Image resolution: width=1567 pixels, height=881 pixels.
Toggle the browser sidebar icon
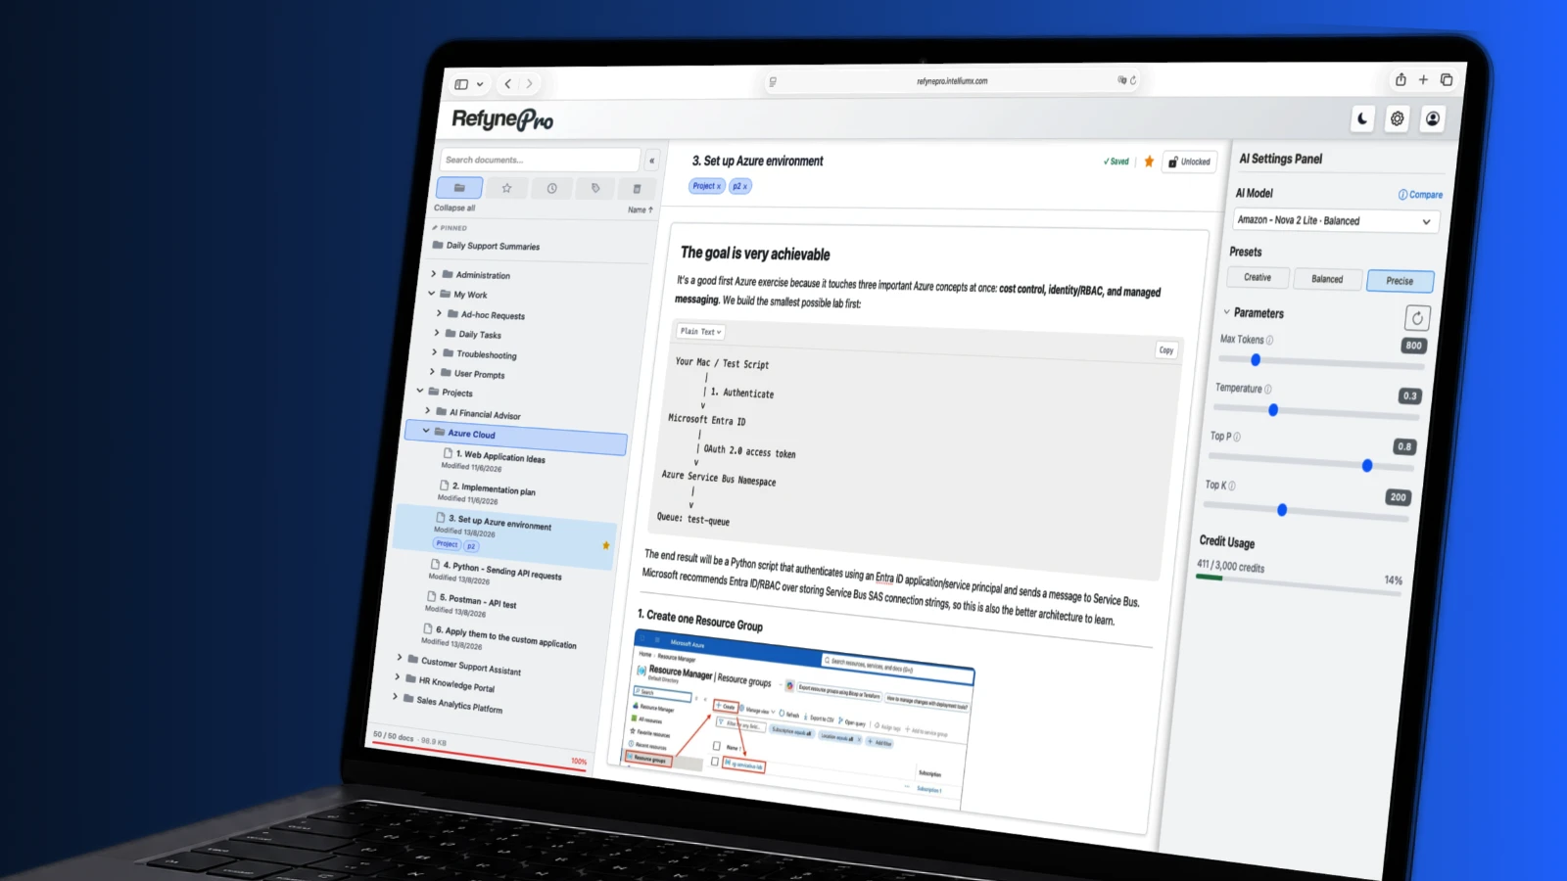pyautogui.click(x=461, y=84)
